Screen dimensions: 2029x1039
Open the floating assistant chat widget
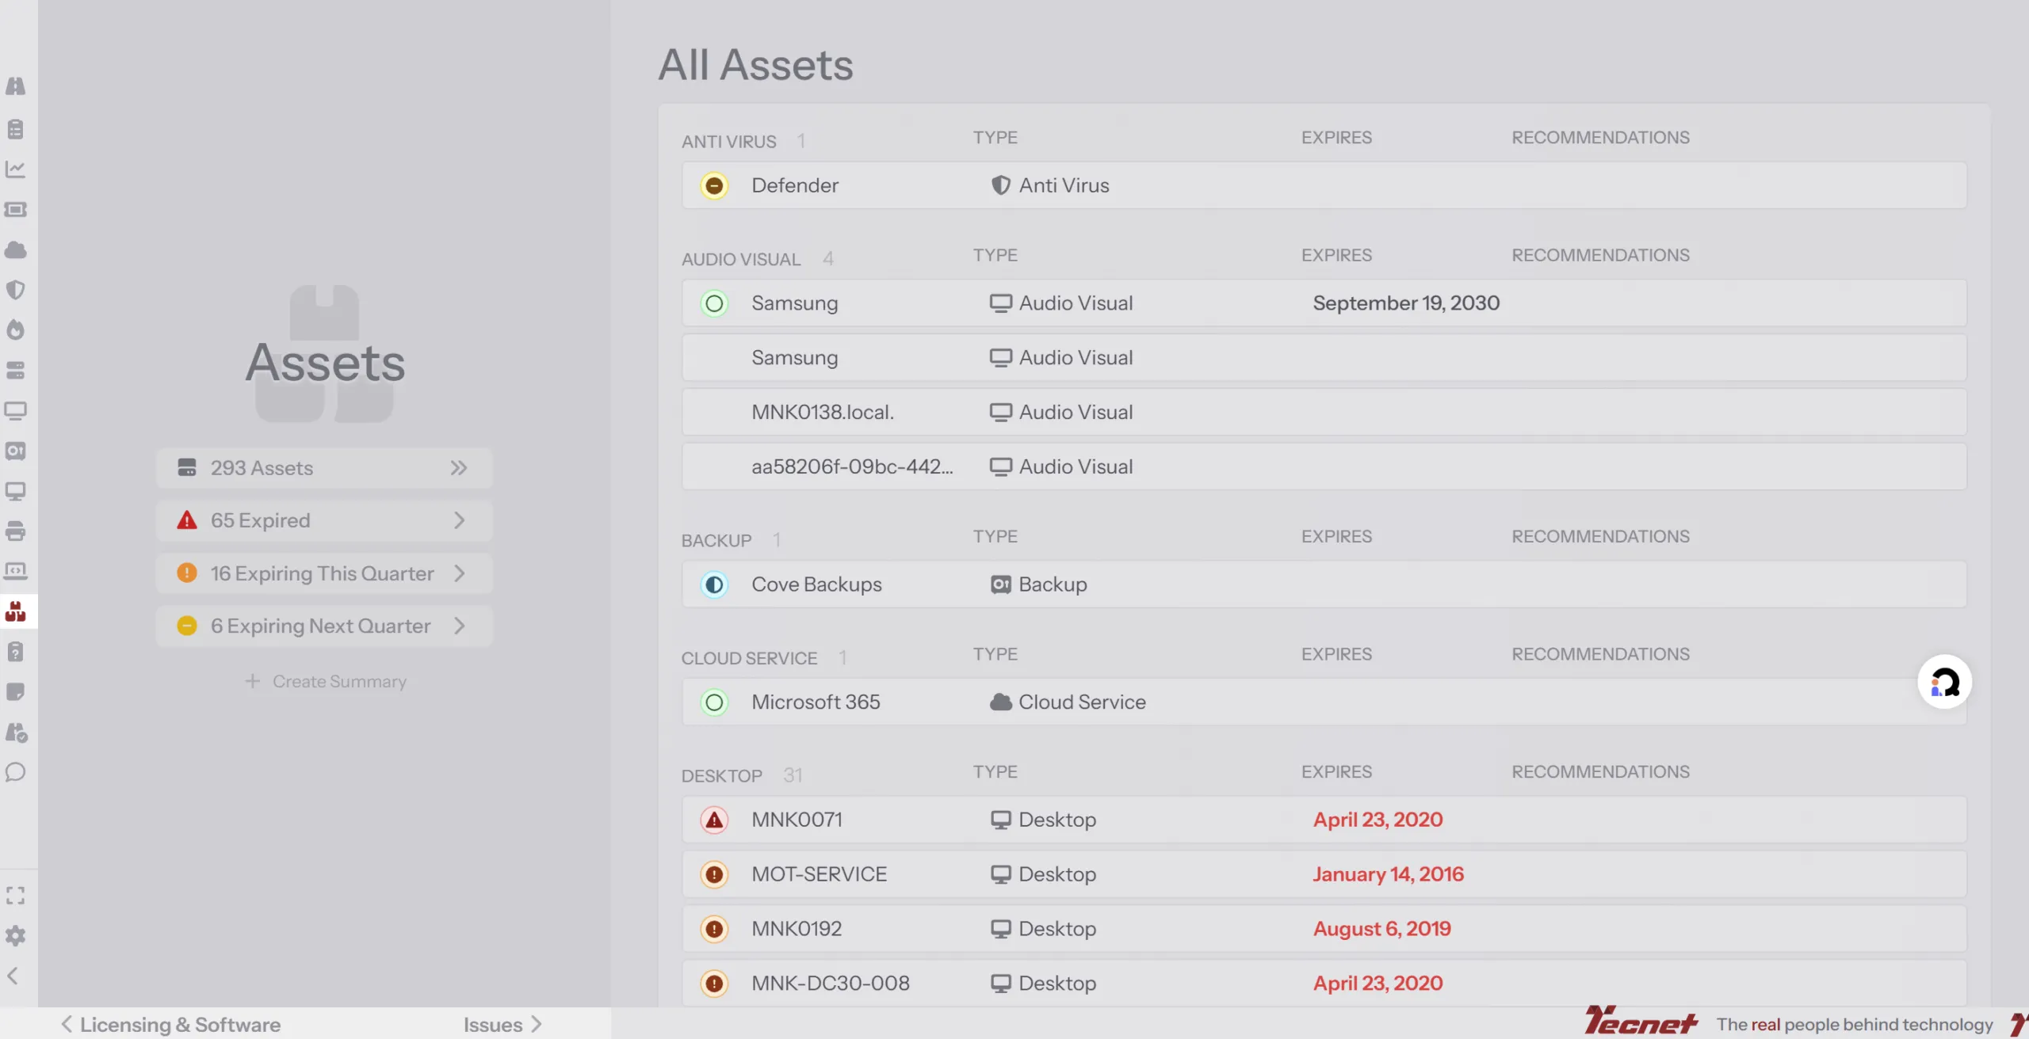point(1944,682)
